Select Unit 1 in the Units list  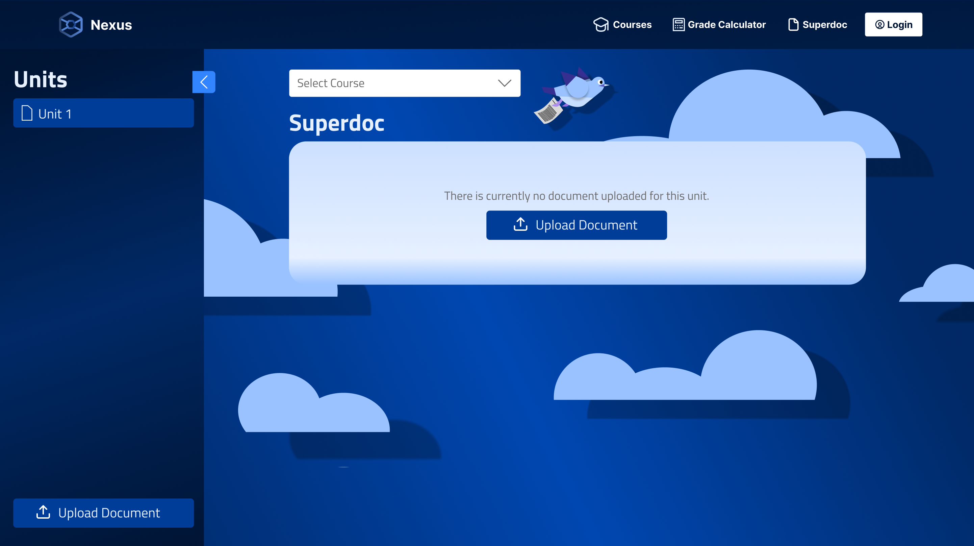click(x=103, y=113)
